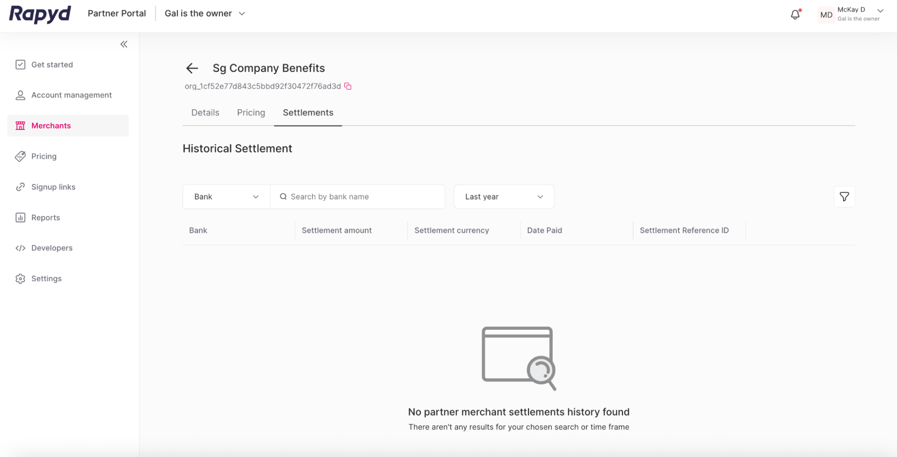This screenshot has width=897, height=457.
Task: Open the McKay D user menu chevron
Action: click(880, 11)
